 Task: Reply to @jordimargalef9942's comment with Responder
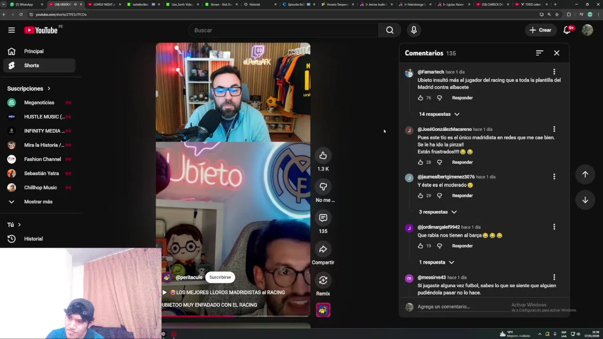462,246
